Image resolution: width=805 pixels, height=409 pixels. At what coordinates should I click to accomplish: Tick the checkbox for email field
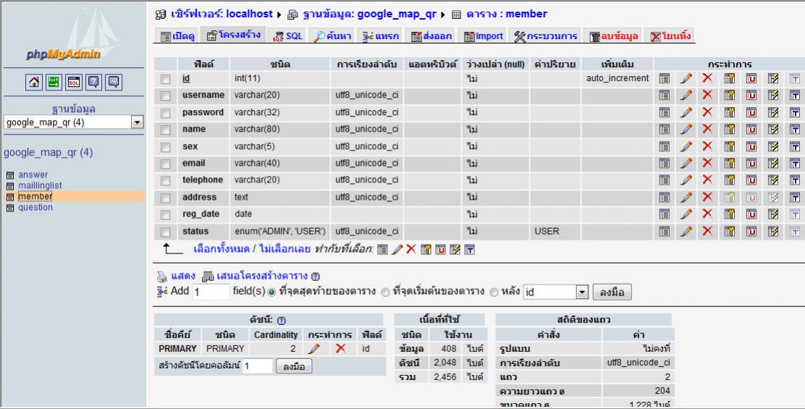(x=165, y=164)
